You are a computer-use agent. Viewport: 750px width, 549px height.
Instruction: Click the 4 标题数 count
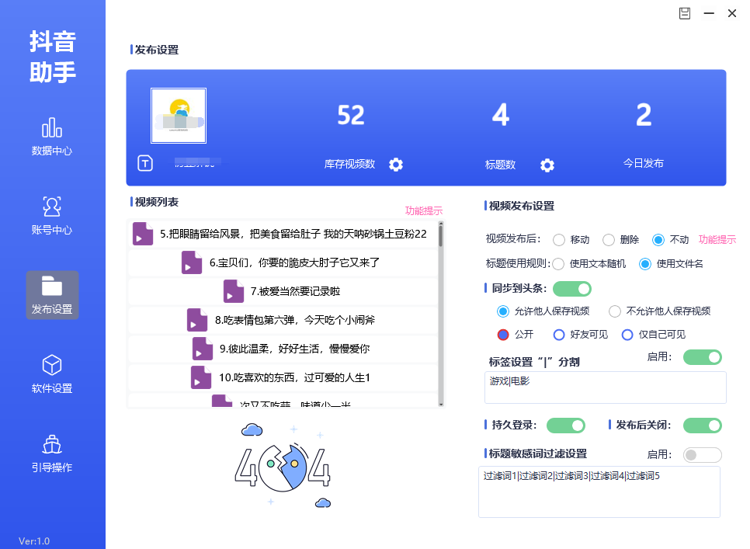500,115
